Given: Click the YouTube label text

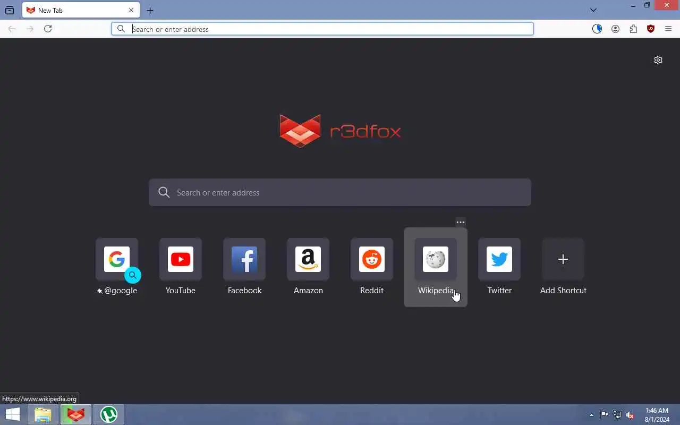Looking at the screenshot, I should pyautogui.click(x=181, y=291).
